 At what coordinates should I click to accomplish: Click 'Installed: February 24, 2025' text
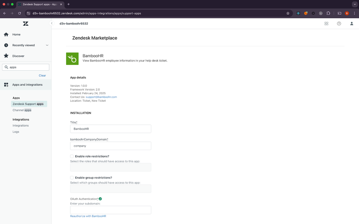(88, 93)
